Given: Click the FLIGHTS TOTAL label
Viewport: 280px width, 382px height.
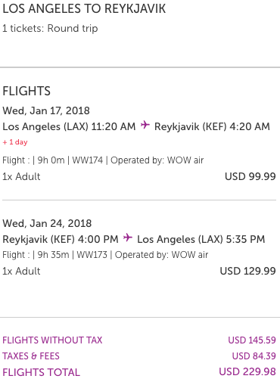Looking at the screenshot, I should coord(41,372).
